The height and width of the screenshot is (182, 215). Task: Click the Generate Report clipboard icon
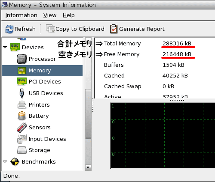pos(114,29)
